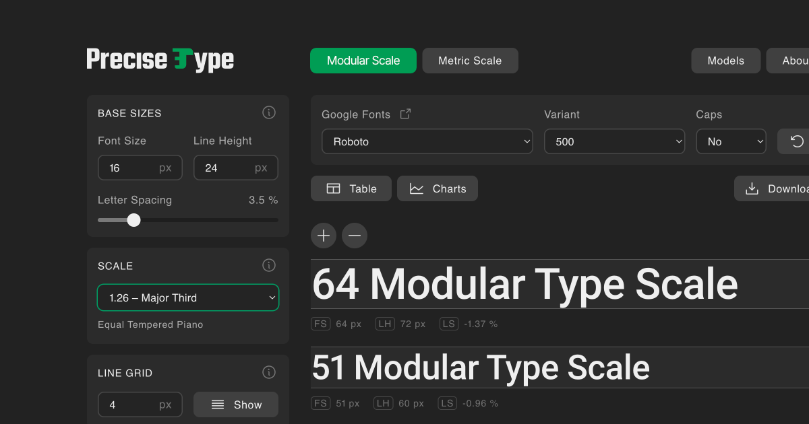
Task: Open Google Fonts via the external link icon
Action: coord(405,114)
